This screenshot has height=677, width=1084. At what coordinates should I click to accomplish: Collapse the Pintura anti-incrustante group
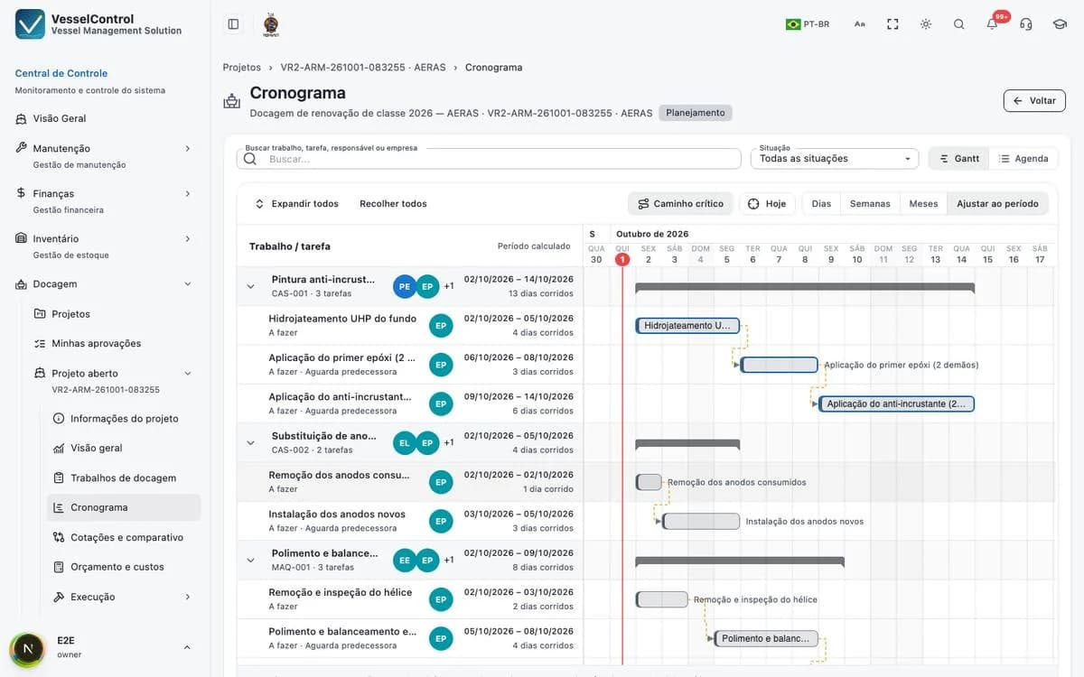251,286
